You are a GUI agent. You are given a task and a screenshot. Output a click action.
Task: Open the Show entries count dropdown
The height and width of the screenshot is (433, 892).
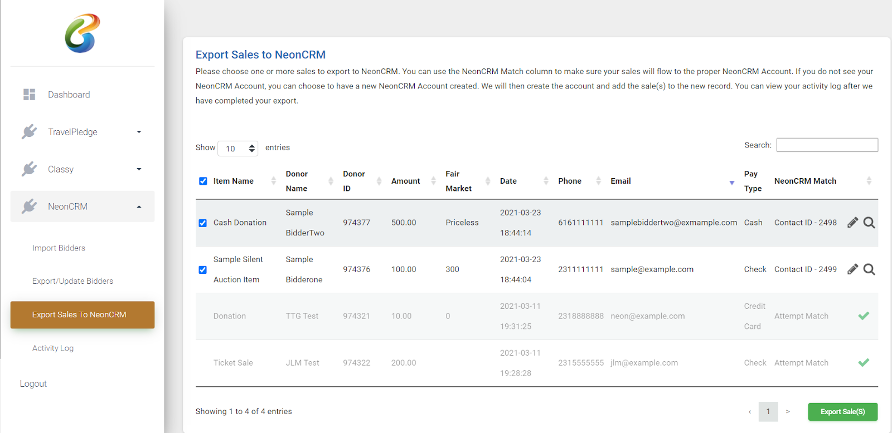coord(238,149)
